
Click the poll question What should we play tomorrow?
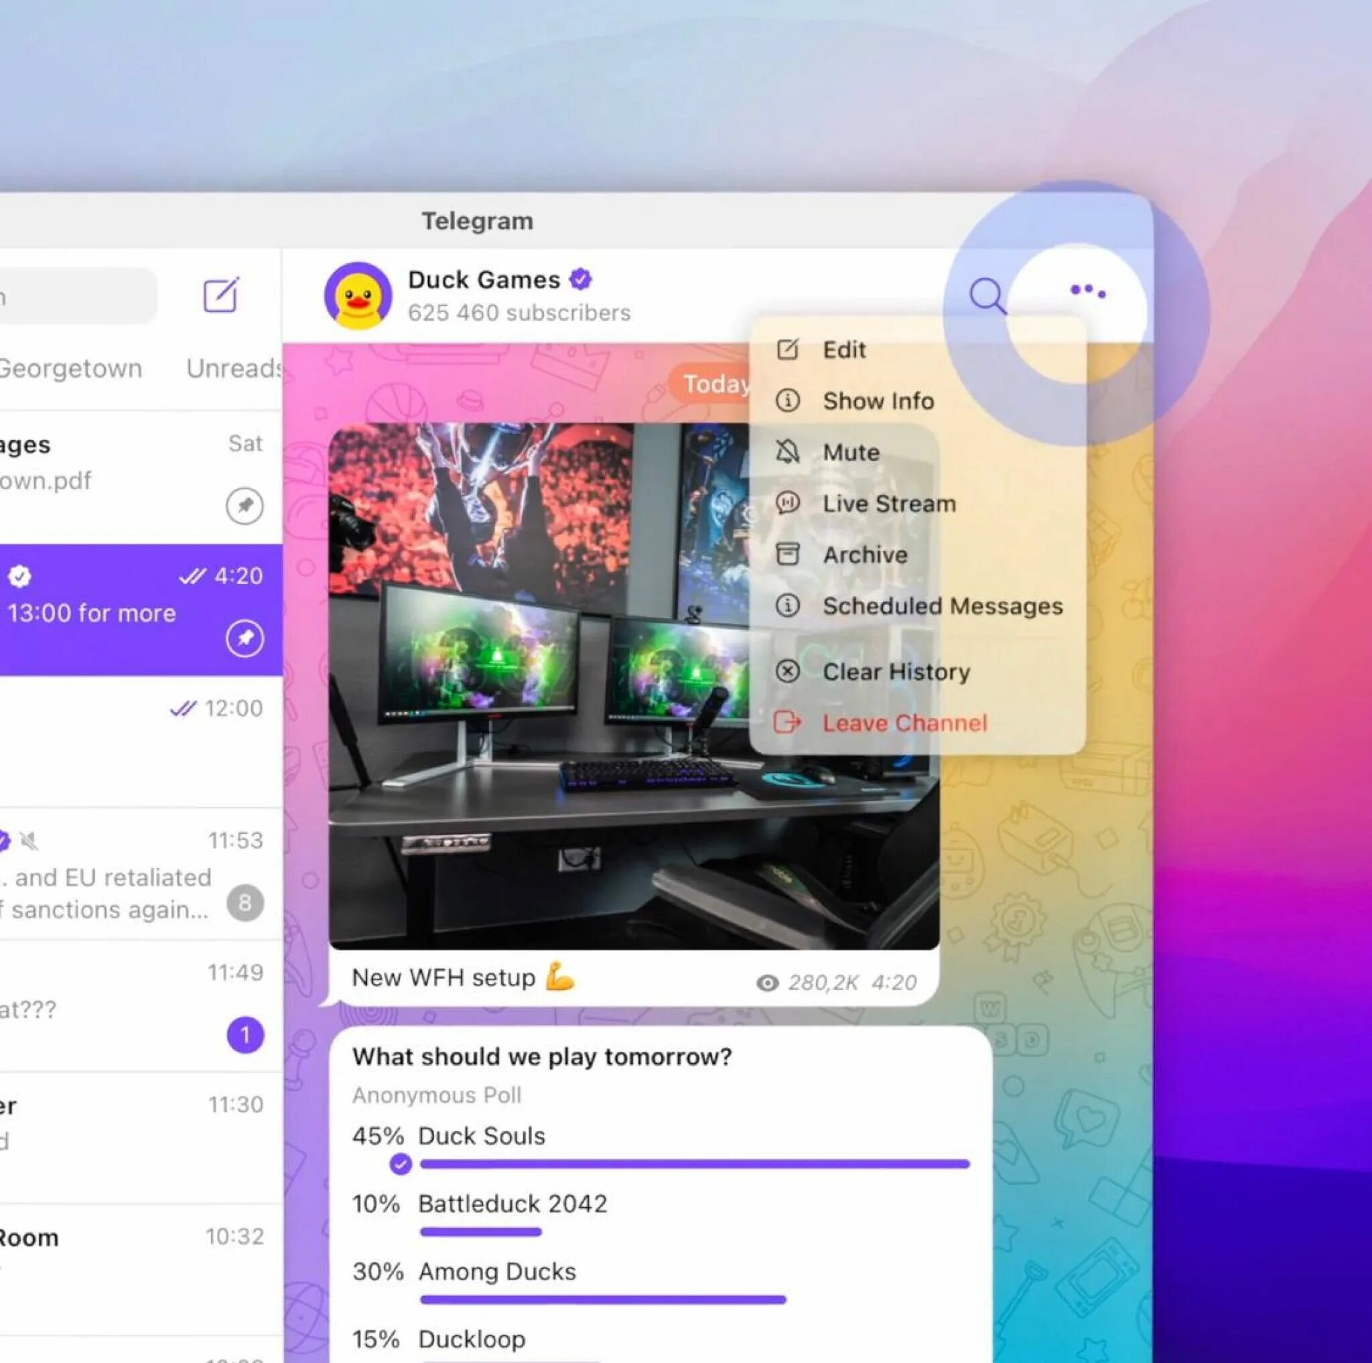(x=542, y=1057)
